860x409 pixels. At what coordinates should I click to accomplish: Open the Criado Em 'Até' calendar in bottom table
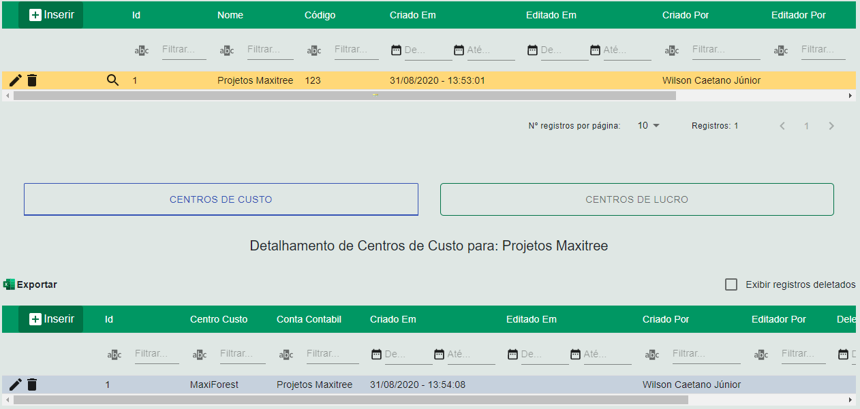point(440,354)
